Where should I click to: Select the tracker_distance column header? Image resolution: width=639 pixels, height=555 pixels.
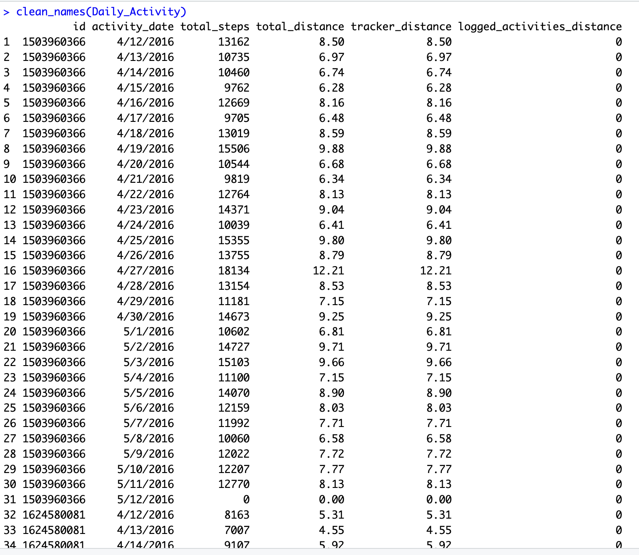coord(401,27)
